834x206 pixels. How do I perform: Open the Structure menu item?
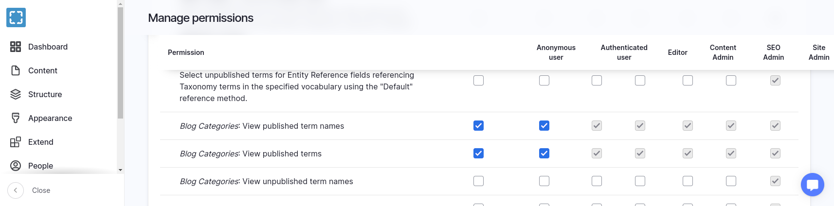point(45,94)
